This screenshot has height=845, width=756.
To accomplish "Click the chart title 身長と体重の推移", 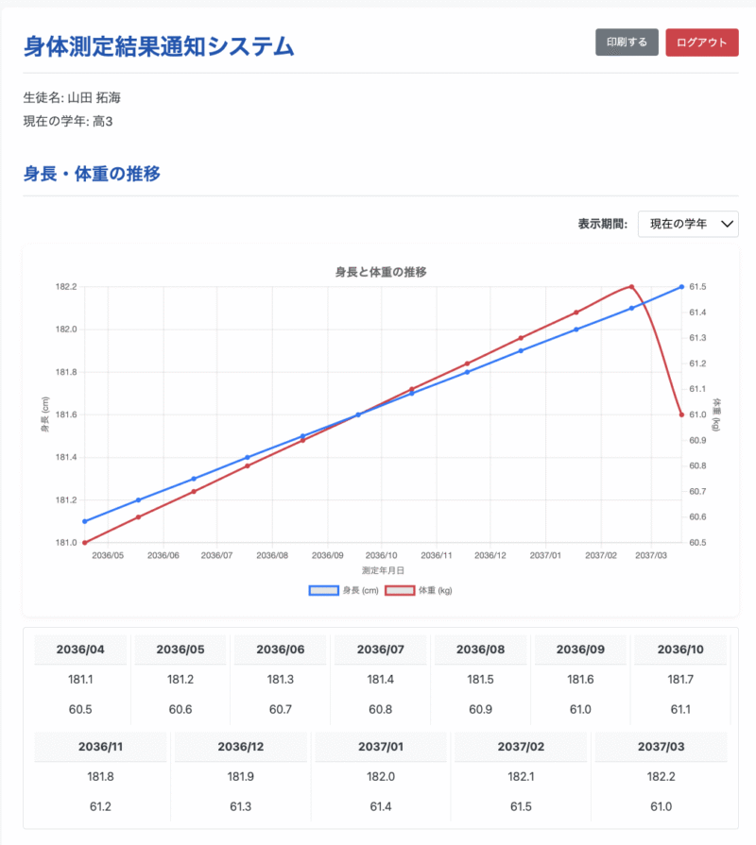I will (381, 272).
